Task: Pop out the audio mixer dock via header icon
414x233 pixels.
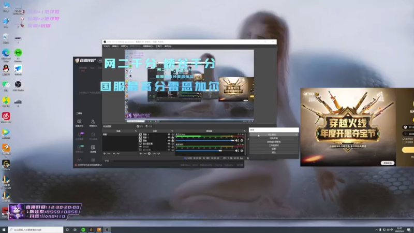Action: tap(244, 131)
